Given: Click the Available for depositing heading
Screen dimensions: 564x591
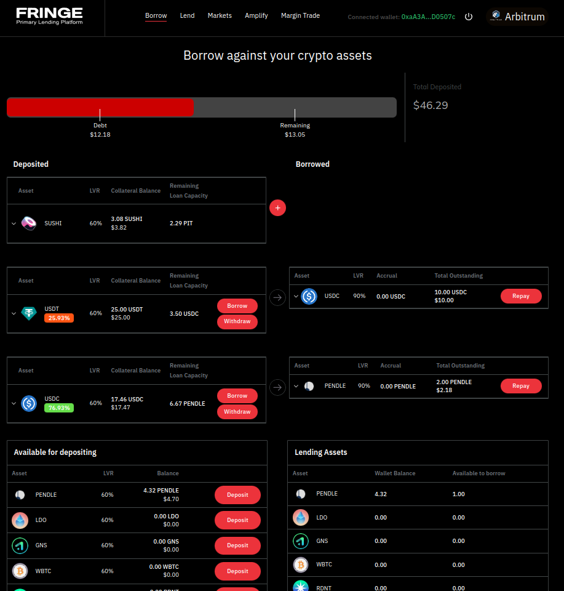Looking at the screenshot, I should 55,452.
